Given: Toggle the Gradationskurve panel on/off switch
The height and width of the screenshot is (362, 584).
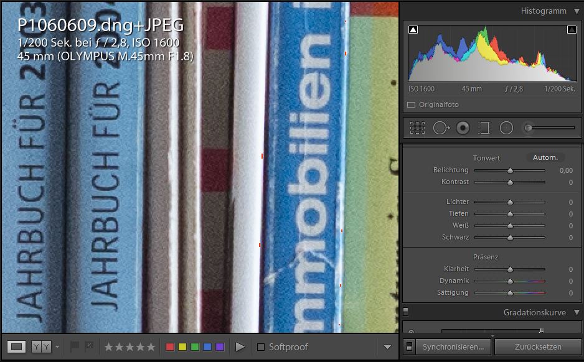Looking at the screenshot, I should pos(406,312).
